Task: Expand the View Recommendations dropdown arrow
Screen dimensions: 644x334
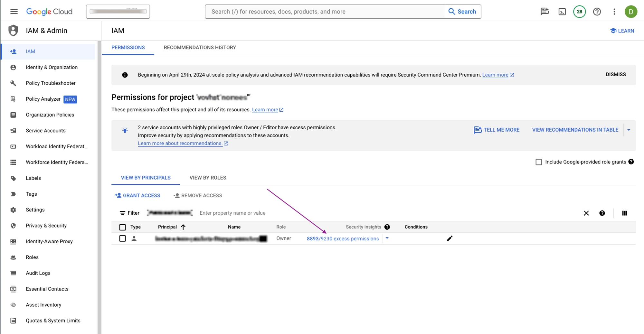Action: 629,130
